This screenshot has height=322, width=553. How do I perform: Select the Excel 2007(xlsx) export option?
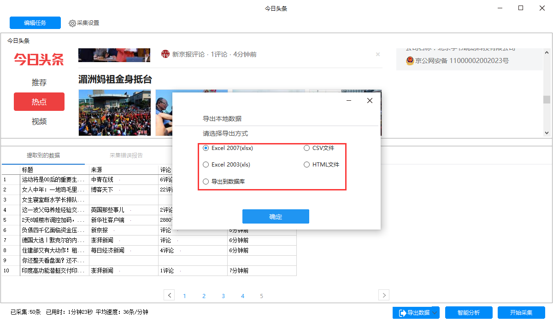[x=228, y=148]
